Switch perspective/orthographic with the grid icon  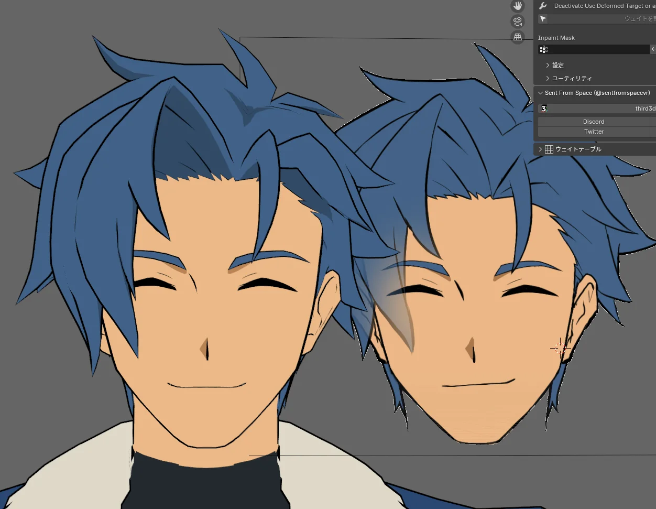point(518,37)
